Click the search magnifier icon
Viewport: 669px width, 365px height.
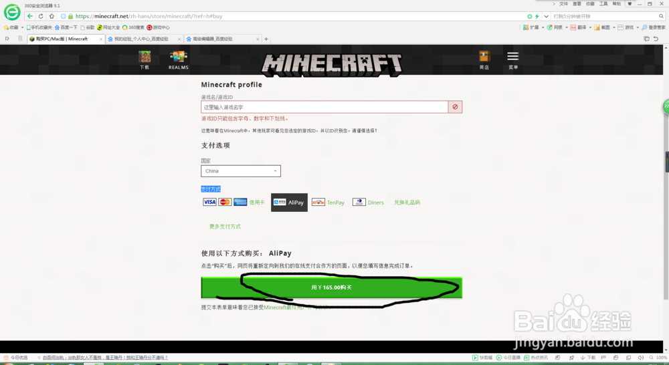tap(661, 16)
